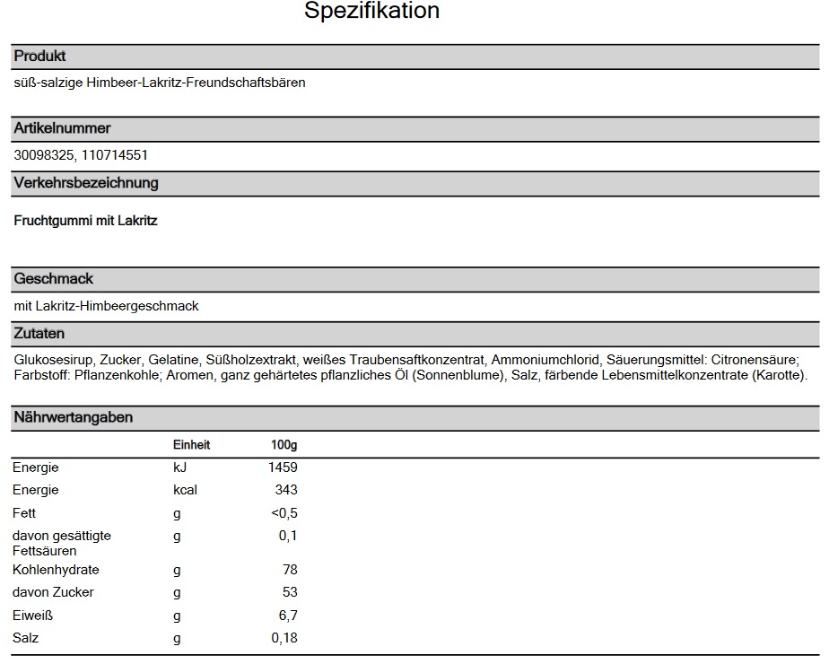Click the Eiweiß value 6,7
Image resolution: width=829 pixels, height=664 pixels.
(287, 616)
